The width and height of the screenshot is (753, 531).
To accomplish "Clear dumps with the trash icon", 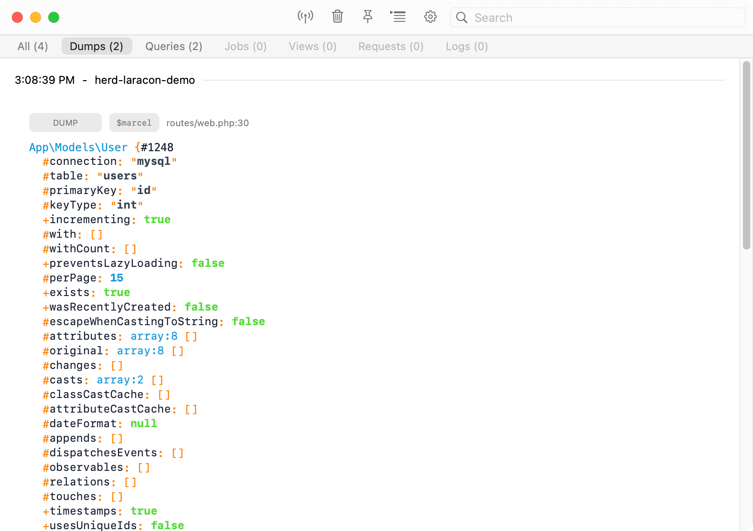I will point(337,17).
